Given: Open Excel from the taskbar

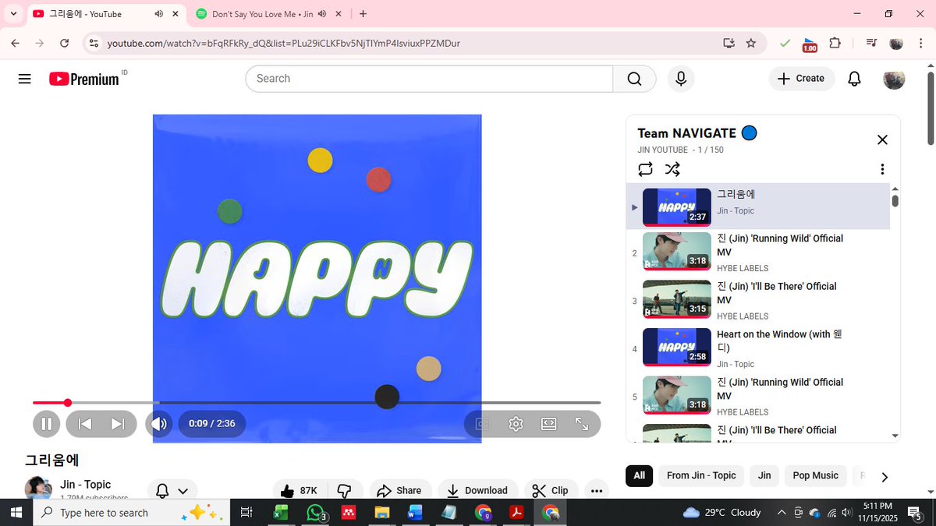Looking at the screenshot, I should point(281,512).
